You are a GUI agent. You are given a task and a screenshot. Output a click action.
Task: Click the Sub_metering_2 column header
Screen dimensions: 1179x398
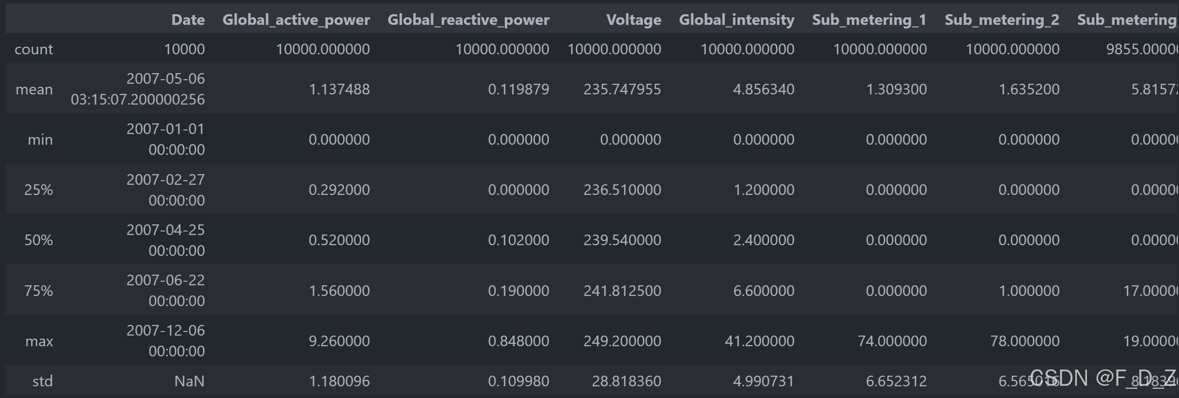tap(1002, 19)
